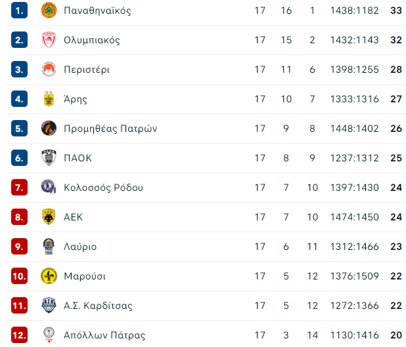Click the Ολυμπιακός red crest logo
Viewport: 406px width, 347px height.
click(x=49, y=40)
